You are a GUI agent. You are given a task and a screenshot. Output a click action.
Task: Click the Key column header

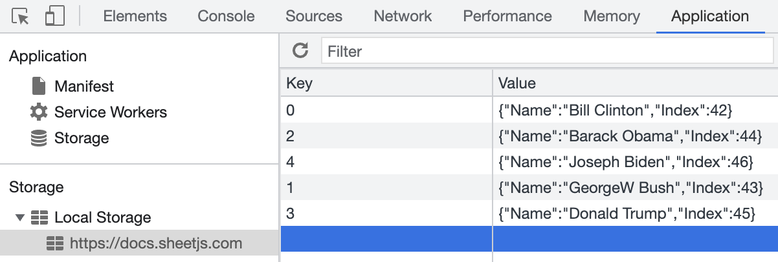click(x=386, y=83)
